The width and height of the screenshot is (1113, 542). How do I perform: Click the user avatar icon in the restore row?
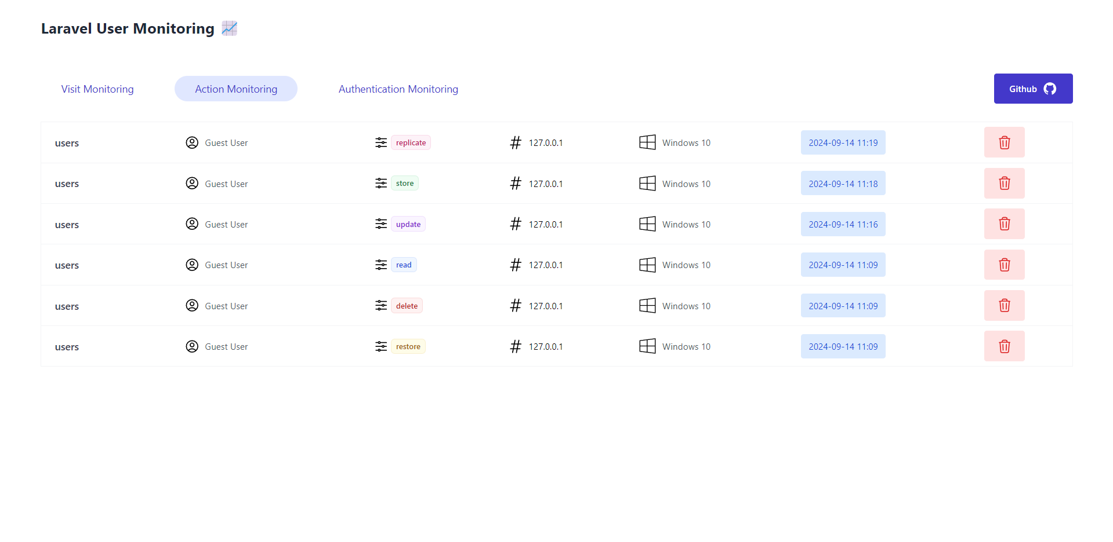click(x=192, y=346)
